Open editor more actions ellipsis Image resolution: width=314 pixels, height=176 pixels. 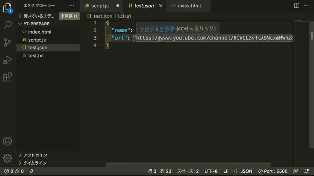pyautogui.click(x=306, y=6)
